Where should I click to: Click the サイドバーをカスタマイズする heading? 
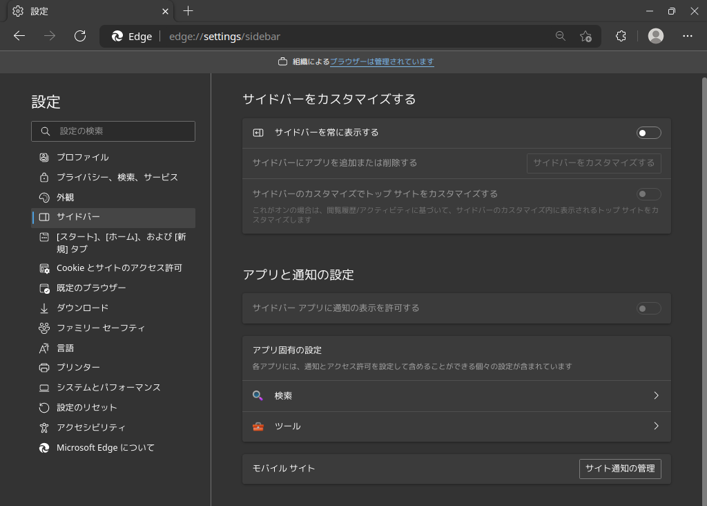(329, 100)
